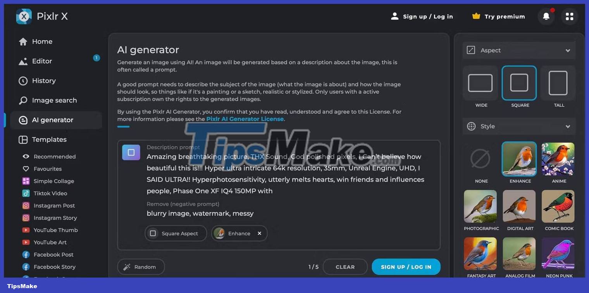Click the Pixlr X logo icon
This screenshot has width=589, height=293.
pyautogui.click(x=24, y=16)
